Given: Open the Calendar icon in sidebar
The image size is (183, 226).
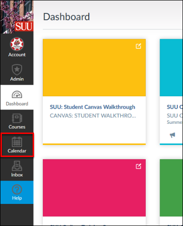Looking at the screenshot, I should (17, 142).
